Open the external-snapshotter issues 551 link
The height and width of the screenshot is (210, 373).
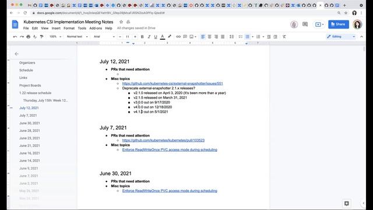click(173, 83)
